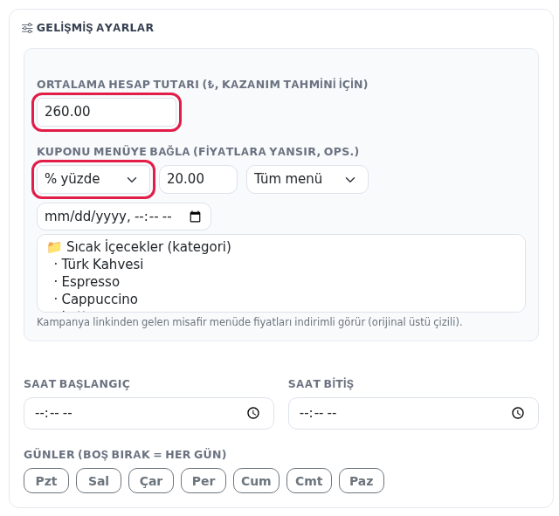The height and width of the screenshot is (516, 559).
Task: Focus the discount value field 20.00
Action: pos(198,179)
